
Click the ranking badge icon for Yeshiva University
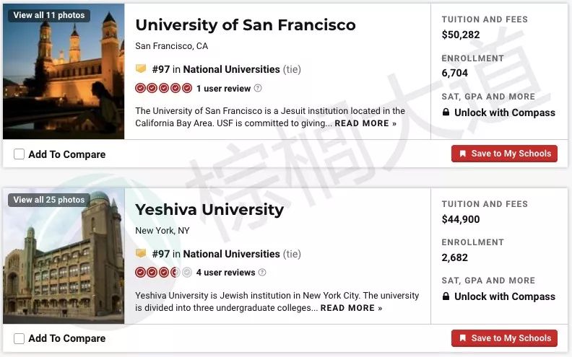click(x=141, y=253)
